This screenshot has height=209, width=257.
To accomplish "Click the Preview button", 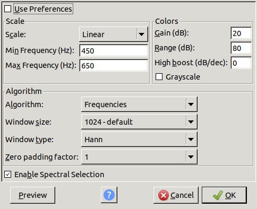I will [x=32, y=195].
